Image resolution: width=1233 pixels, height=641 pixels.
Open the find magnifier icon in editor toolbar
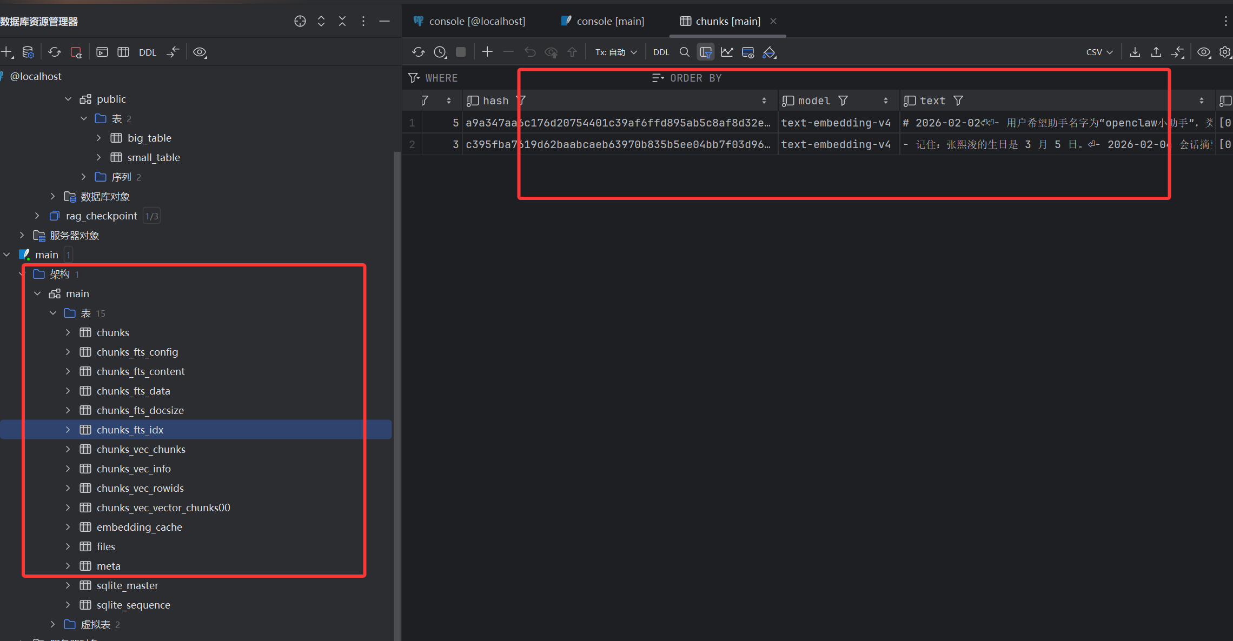point(684,52)
